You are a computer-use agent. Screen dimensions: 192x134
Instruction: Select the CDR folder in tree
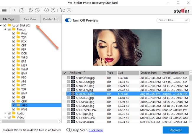[24, 101]
